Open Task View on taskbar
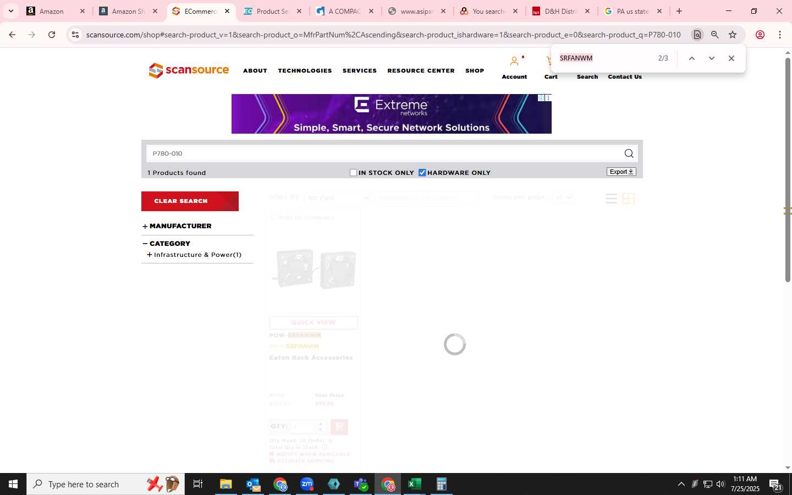The width and height of the screenshot is (792, 495). pyautogui.click(x=198, y=484)
